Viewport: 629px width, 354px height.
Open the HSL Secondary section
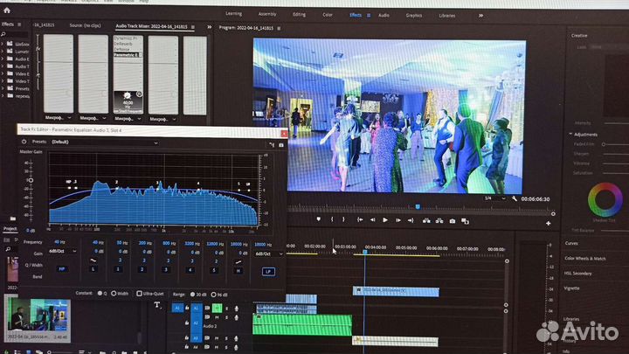click(577, 273)
